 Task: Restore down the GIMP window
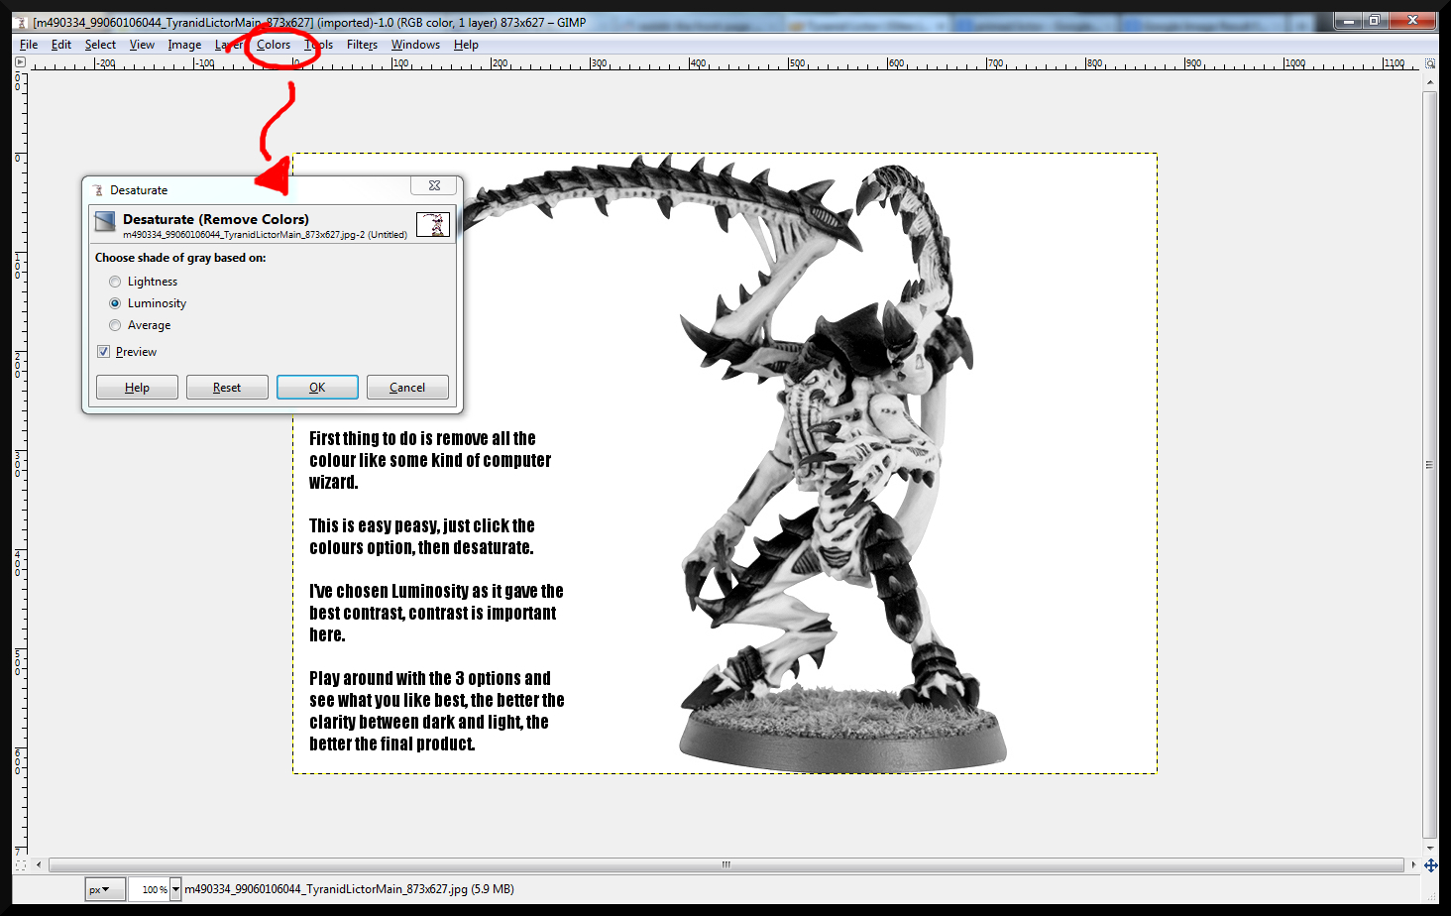(1374, 20)
